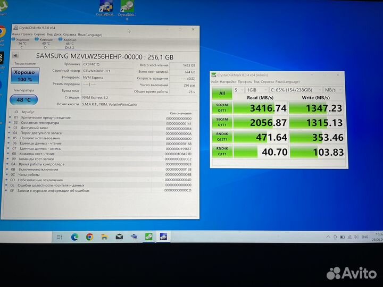Click SEQ1M Q8T1 write result 1347.23
Viewport: 383px width, 287px height.
tap(317, 108)
